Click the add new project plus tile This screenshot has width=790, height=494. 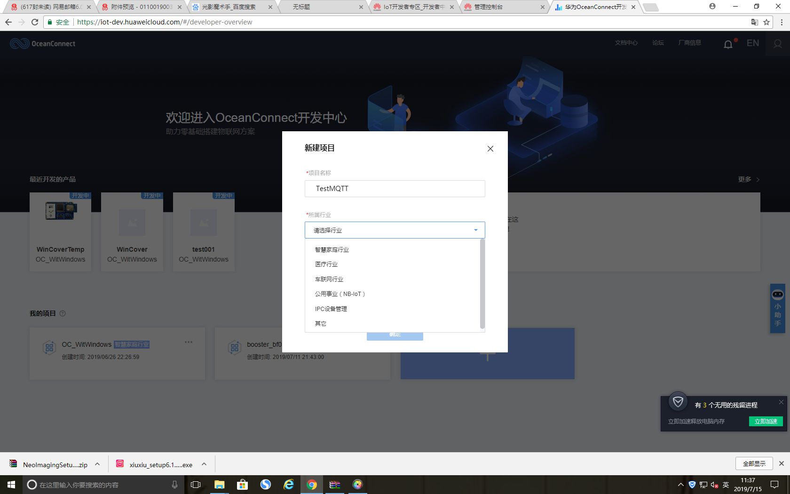[488, 354]
